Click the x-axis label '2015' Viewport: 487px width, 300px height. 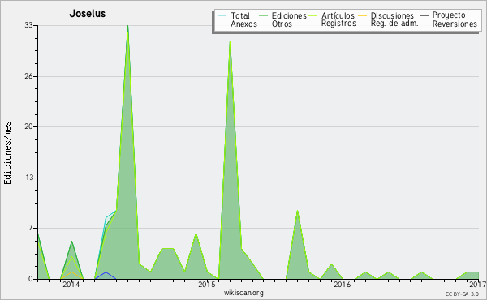pos(207,284)
